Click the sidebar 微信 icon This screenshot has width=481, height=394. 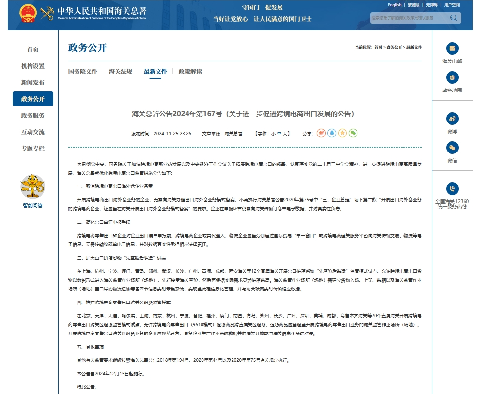click(452, 148)
